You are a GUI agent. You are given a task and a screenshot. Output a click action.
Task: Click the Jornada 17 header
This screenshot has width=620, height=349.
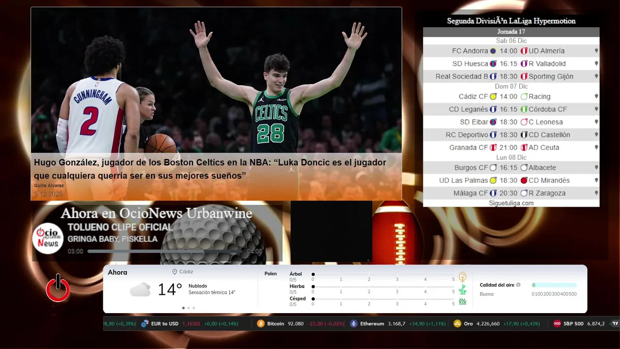(511, 32)
